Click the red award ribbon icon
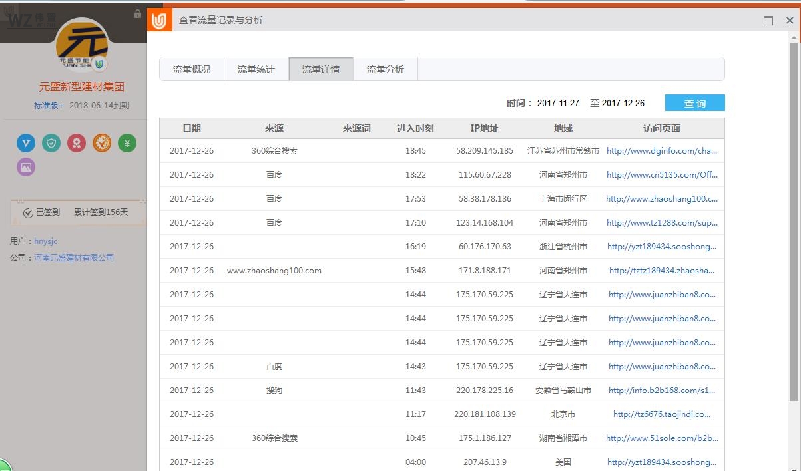Viewport: 801px width, 471px height. point(77,143)
